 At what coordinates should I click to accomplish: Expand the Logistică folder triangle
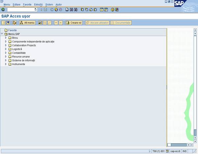(6, 49)
